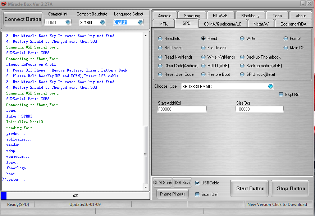Click the COM Scan button
The height and width of the screenshot is (216, 315).
tap(163, 183)
